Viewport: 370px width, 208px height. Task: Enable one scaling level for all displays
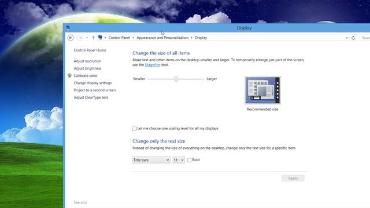tap(134, 128)
